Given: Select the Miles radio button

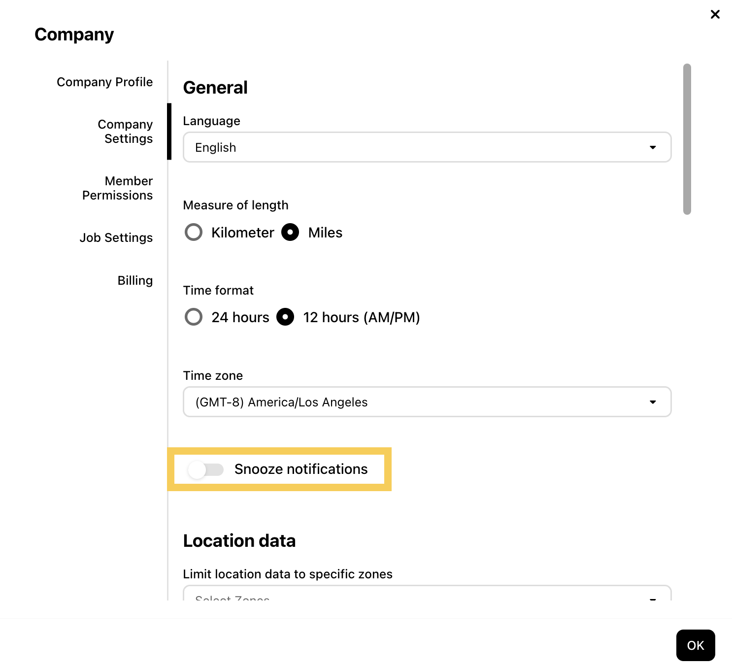Looking at the screenshot, I should pos(290,232).
